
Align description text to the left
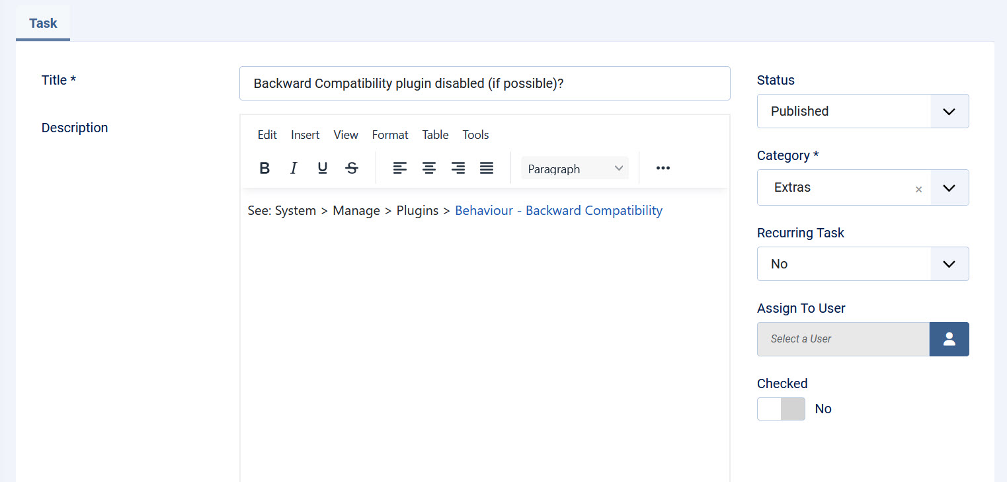point(400,168)
